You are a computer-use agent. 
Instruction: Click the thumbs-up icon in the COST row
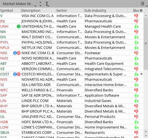tap(136, 74)
